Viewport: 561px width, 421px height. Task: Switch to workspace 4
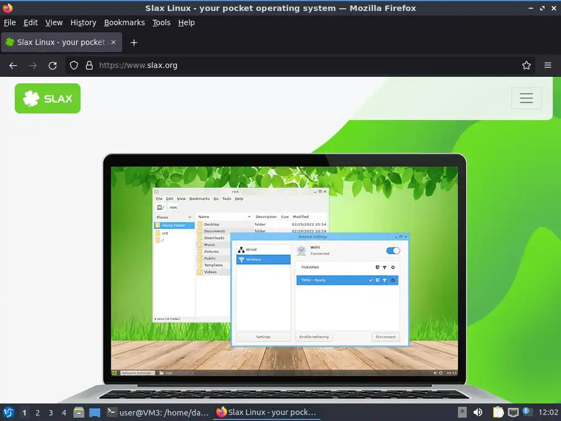tap(64, 413)
